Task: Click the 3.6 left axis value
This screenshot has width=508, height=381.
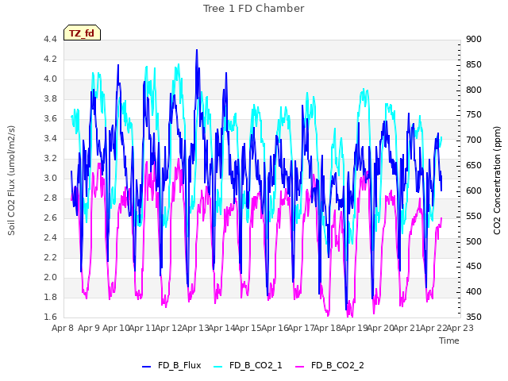Action: click(50, 118)
